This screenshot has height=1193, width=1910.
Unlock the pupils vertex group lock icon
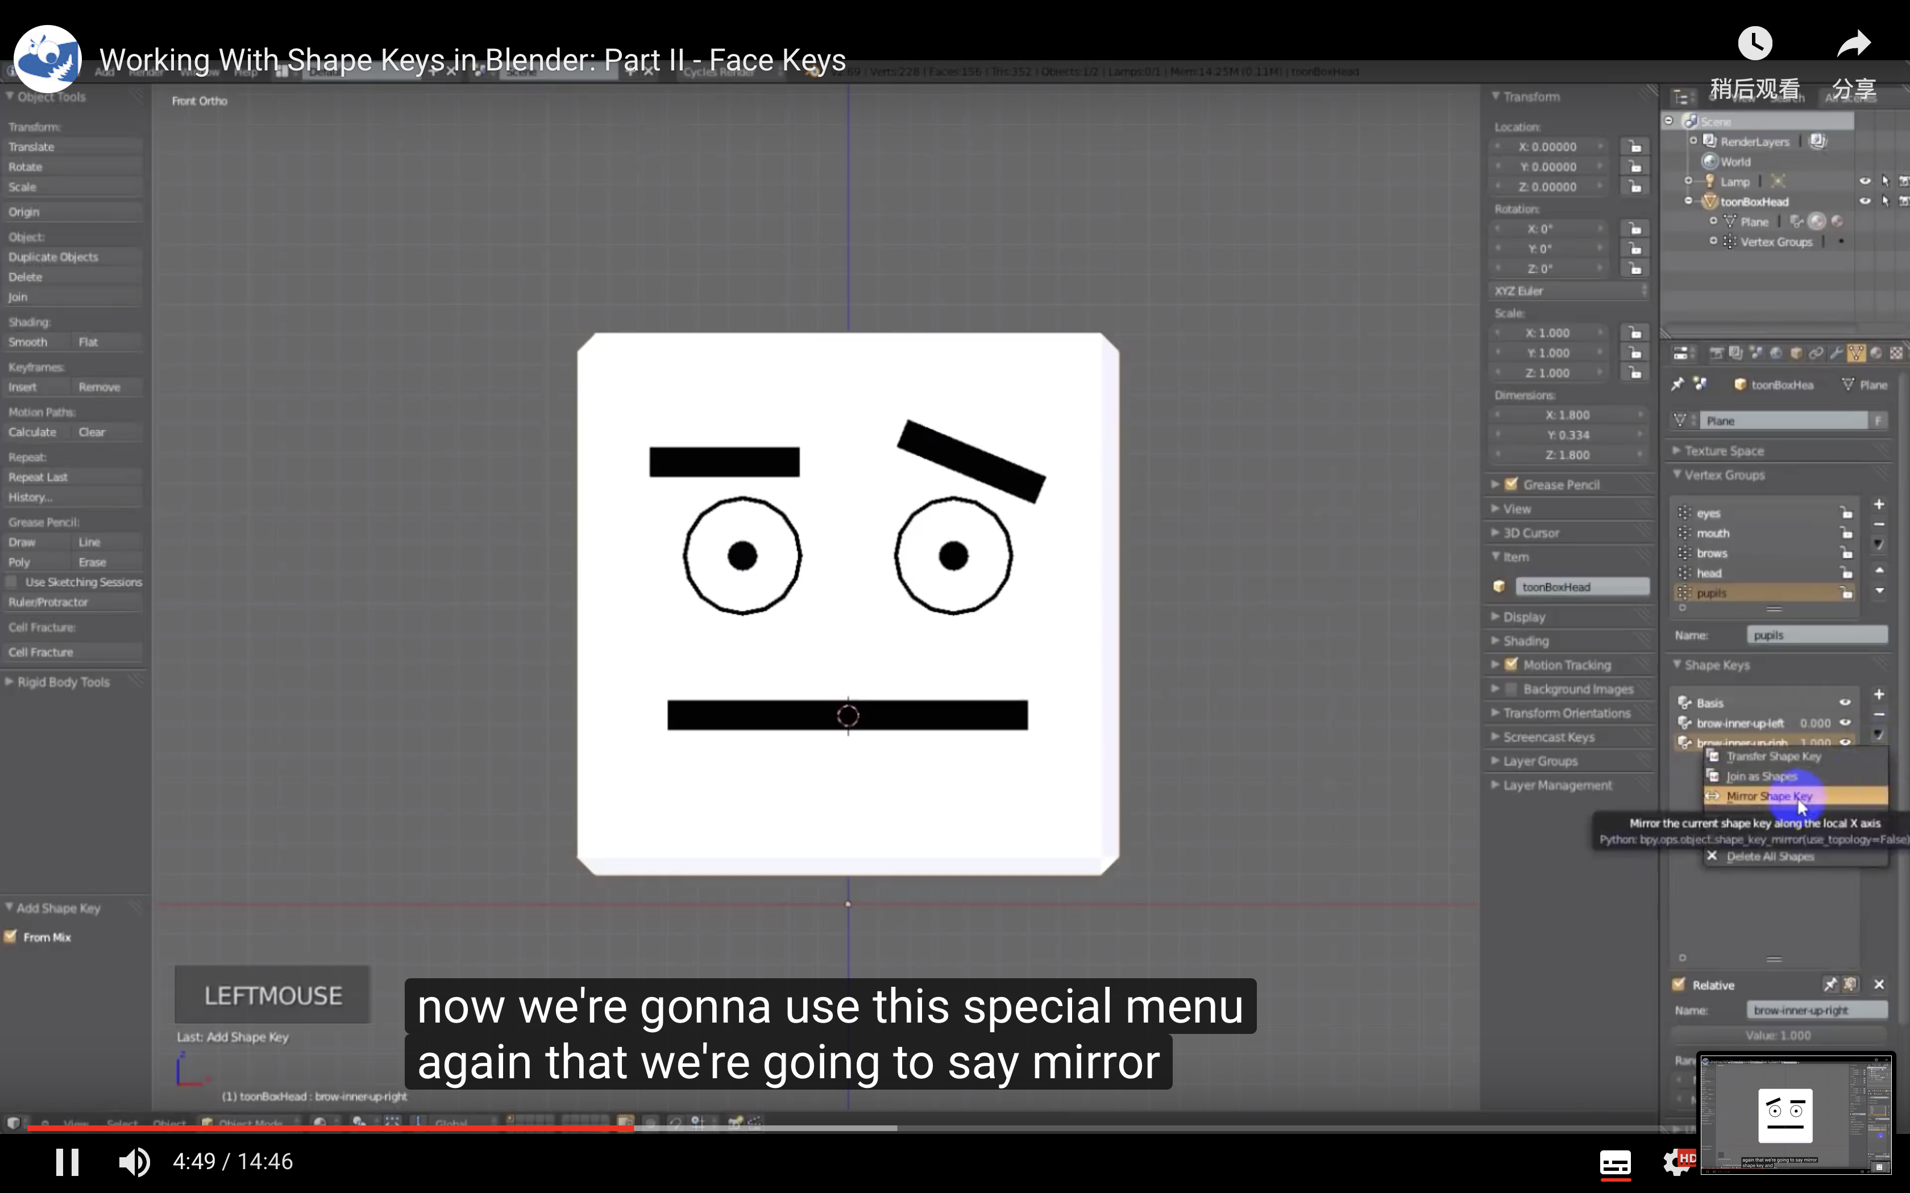[x=1847, y=593]
